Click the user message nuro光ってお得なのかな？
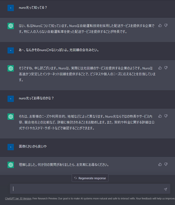The height and width of the screenshot is (205, 175). (36, 98)
